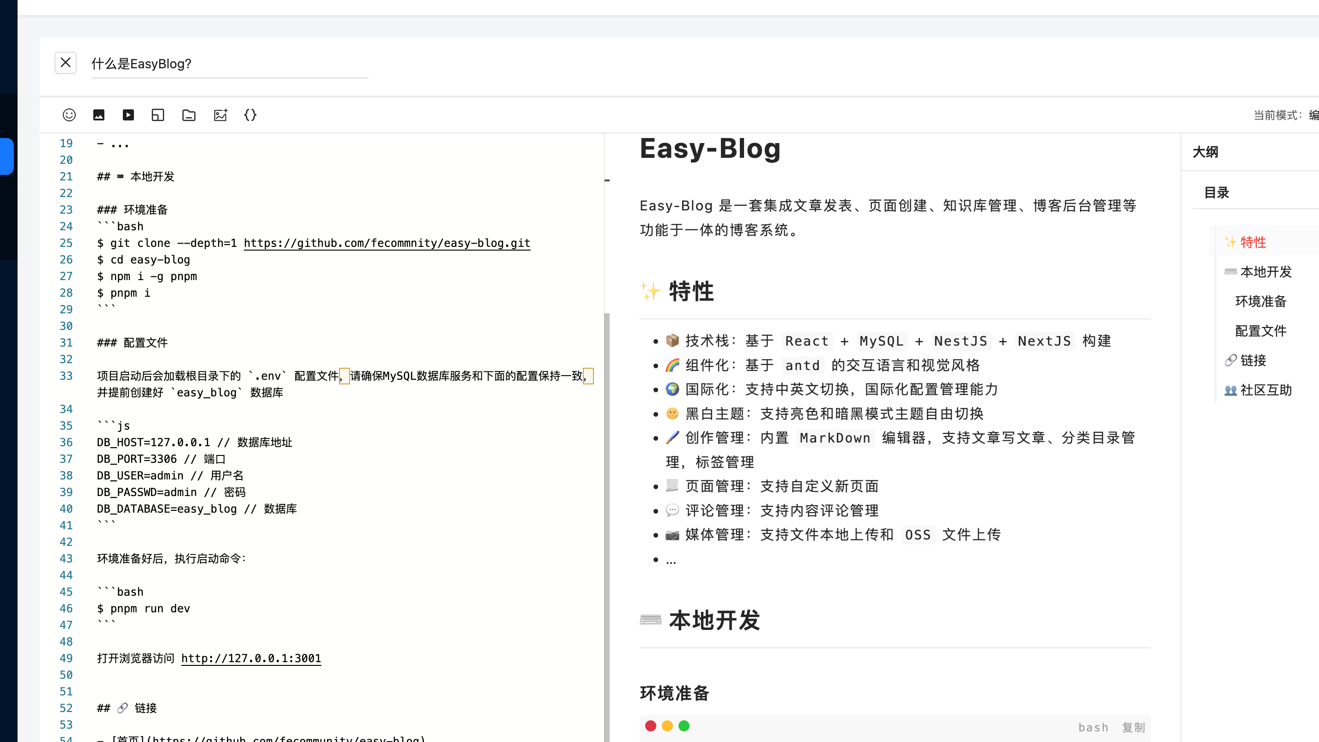
Task: Place cursor on 'DB_HOST=127.0.0.1' line
Action: [x=194, y=442]
